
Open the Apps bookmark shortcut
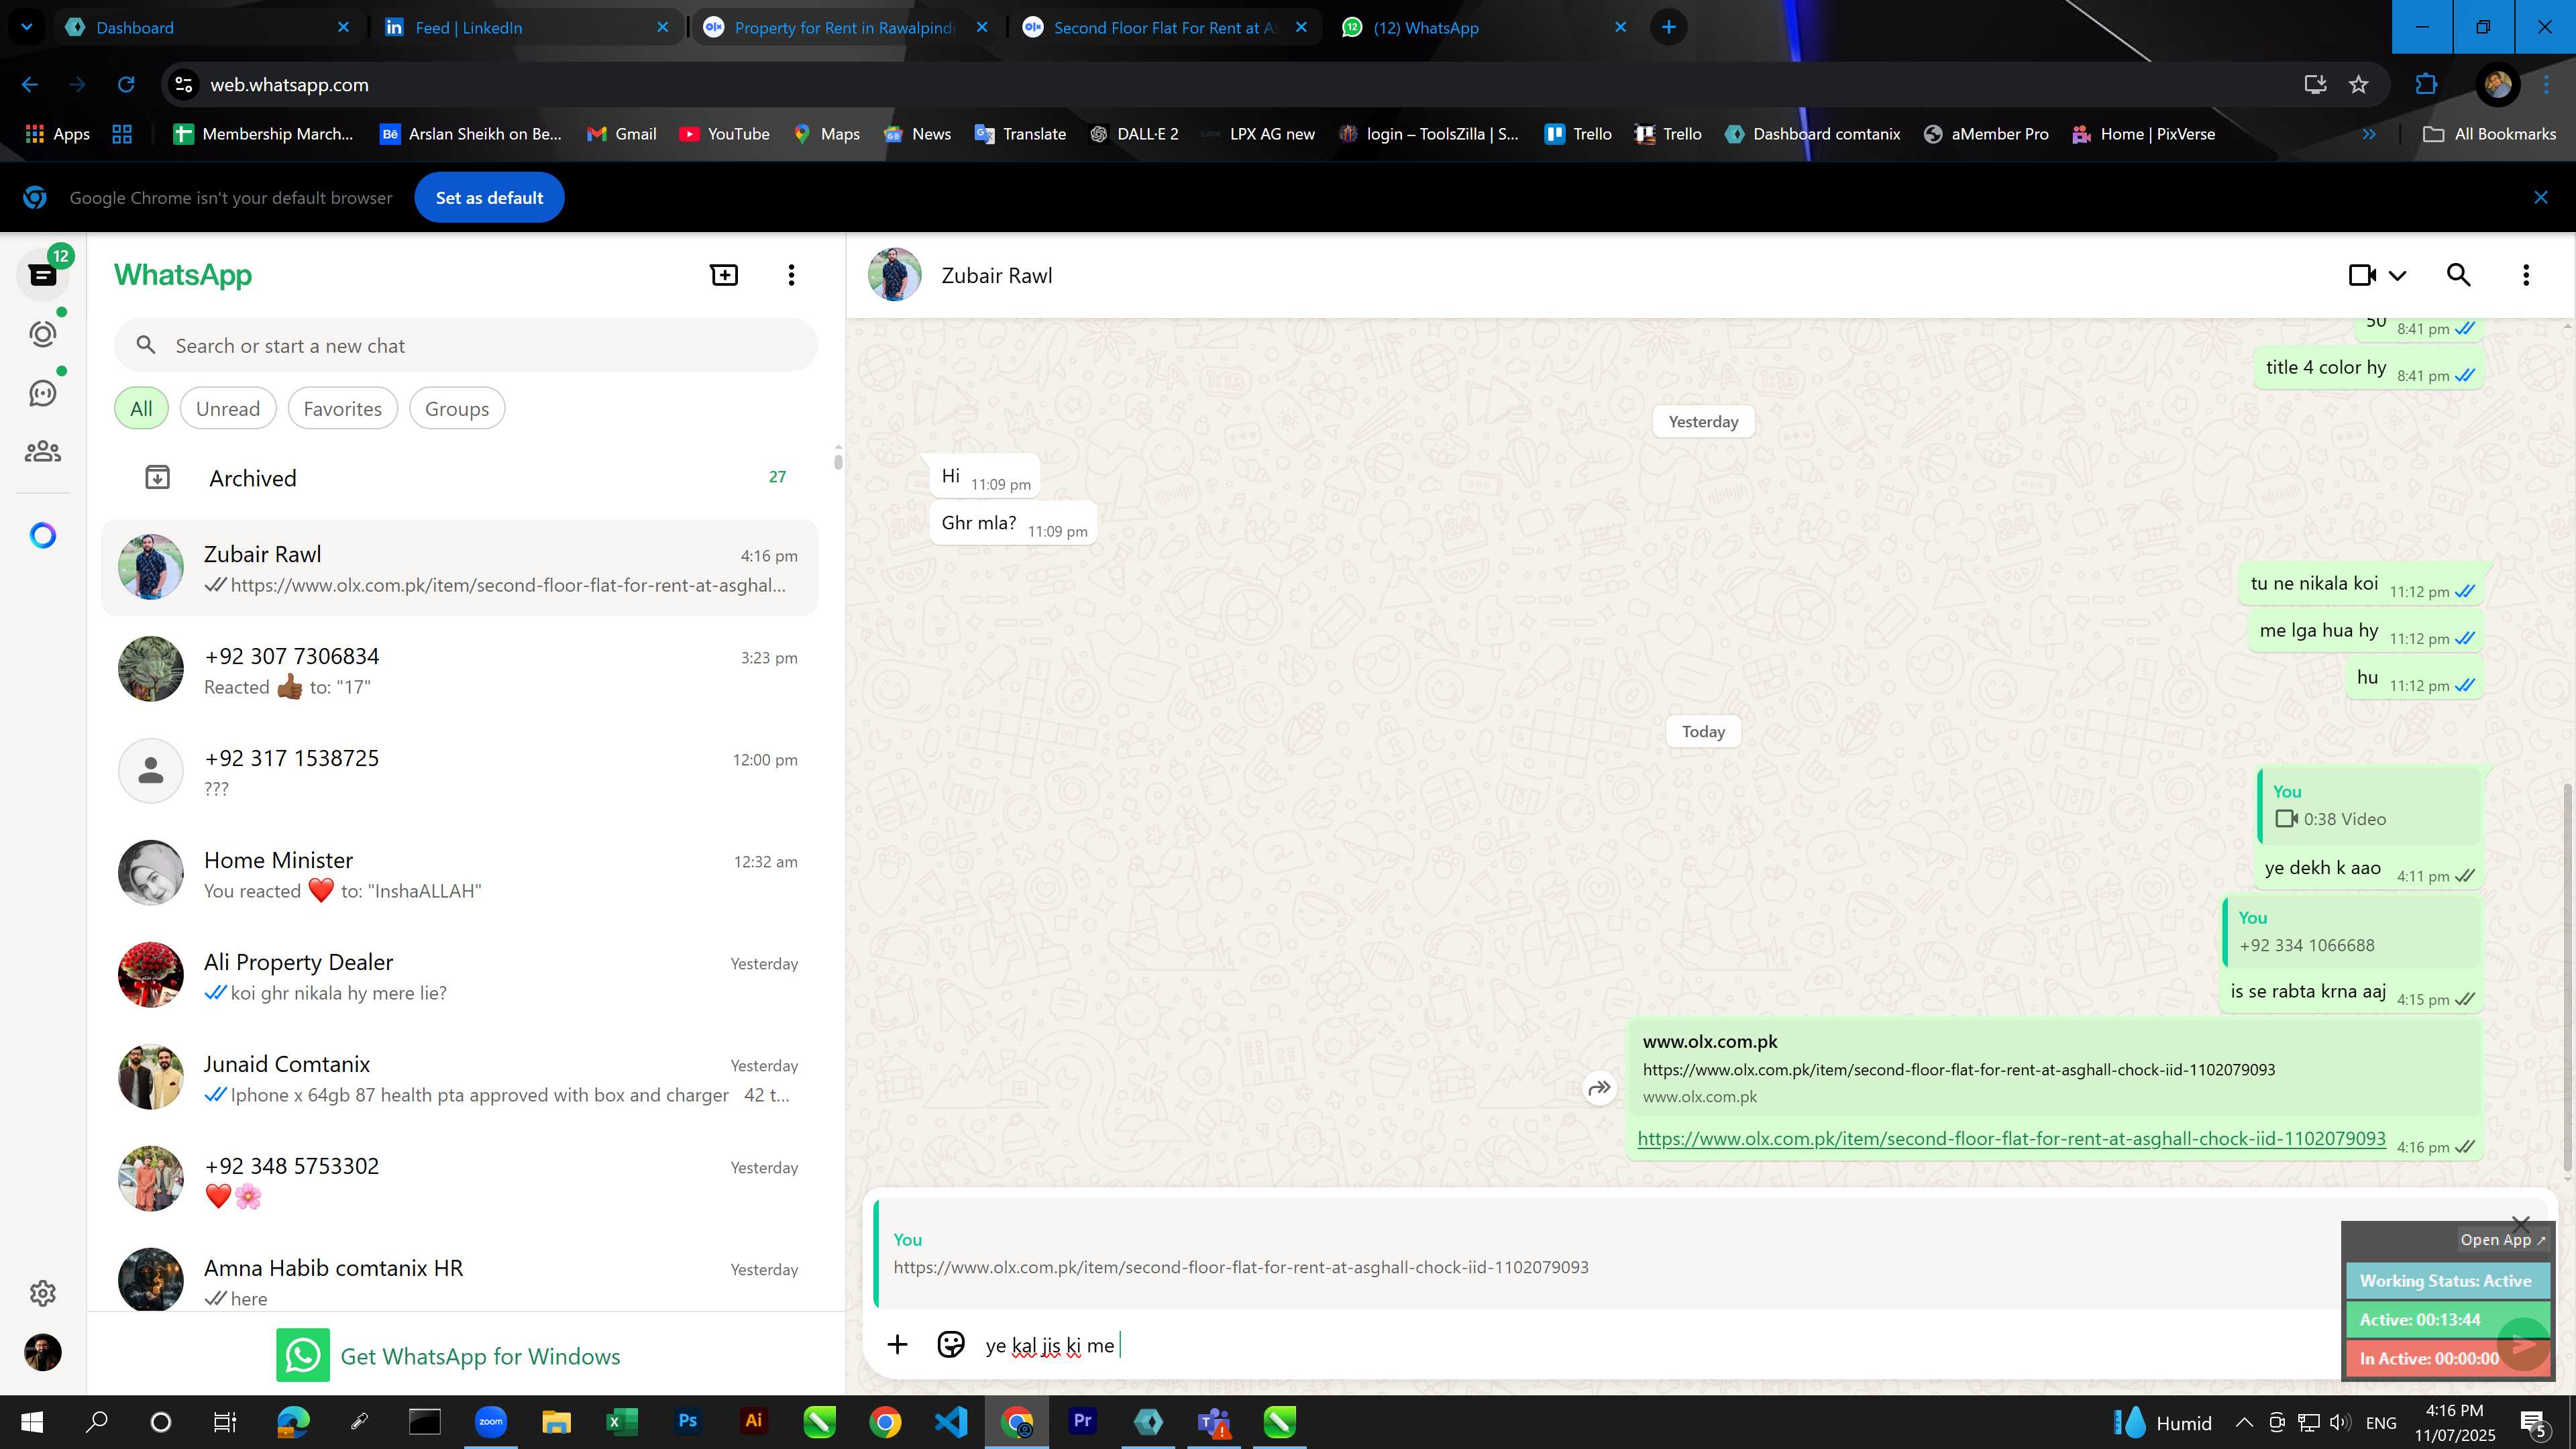click(57, 134)
